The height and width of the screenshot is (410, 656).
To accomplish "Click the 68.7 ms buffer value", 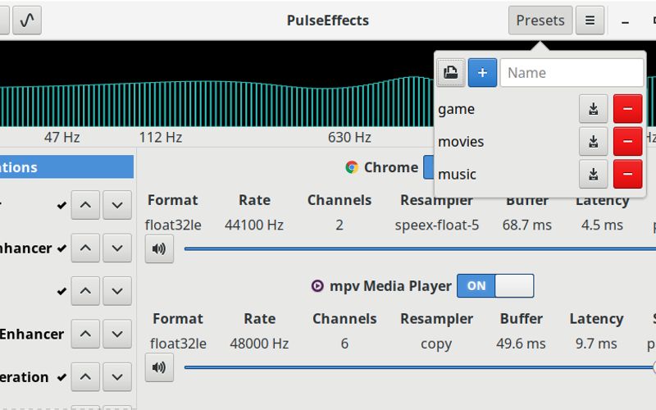I will (526, 225).
